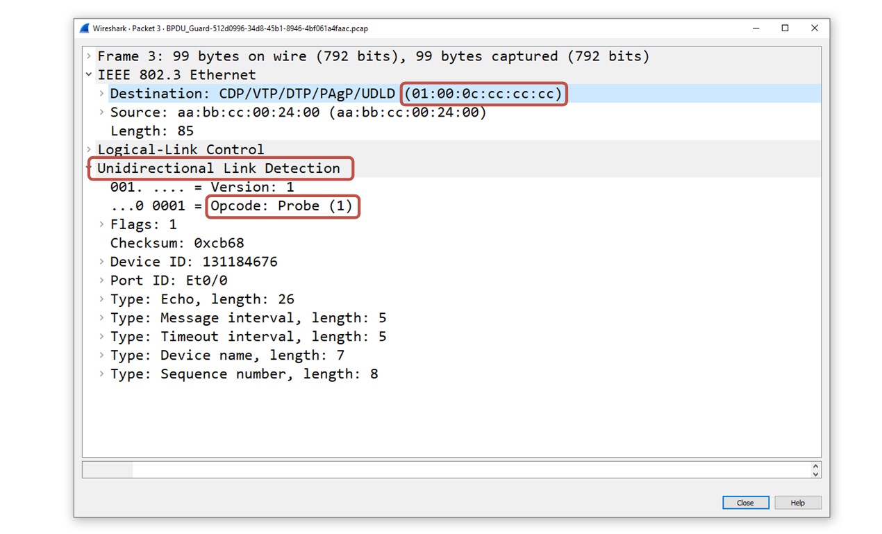Expand the Device ID row

click(x=101, y=262)
